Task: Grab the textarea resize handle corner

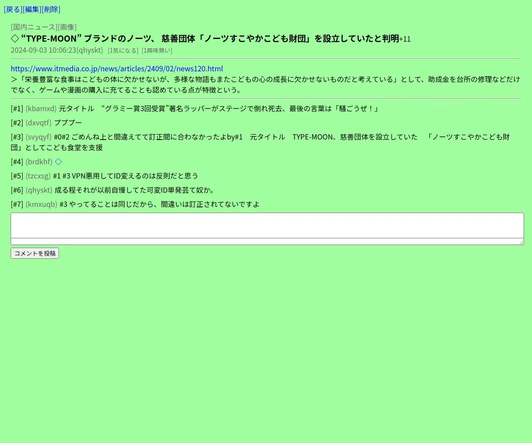Action: [x=521, y=242]
